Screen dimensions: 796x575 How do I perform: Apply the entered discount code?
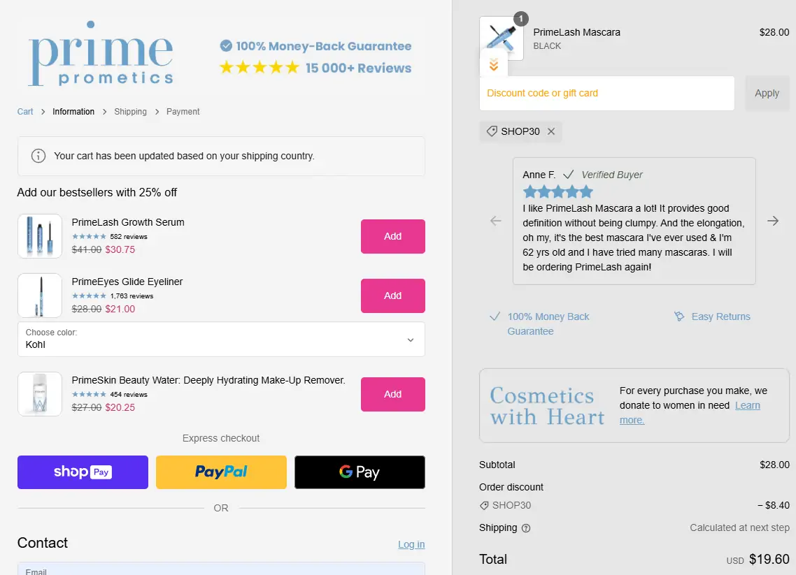point(767,93)
